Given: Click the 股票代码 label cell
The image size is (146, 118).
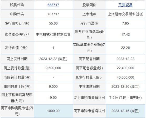Looking at the screenshot, I should click(x=17, y=5).
